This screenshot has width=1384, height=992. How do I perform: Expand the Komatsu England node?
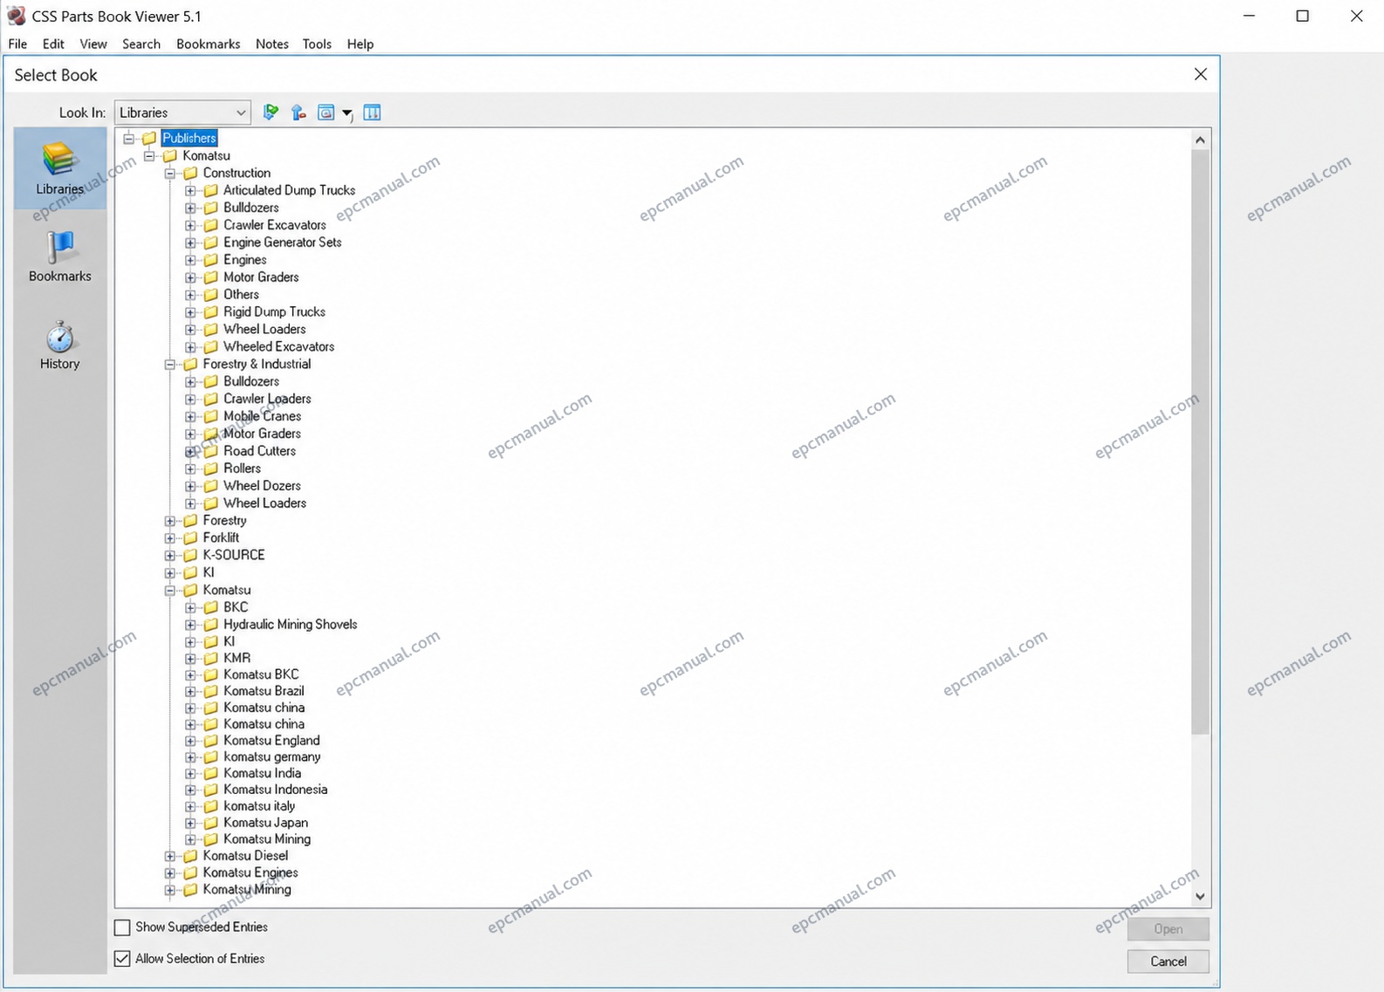coord(190,741)
